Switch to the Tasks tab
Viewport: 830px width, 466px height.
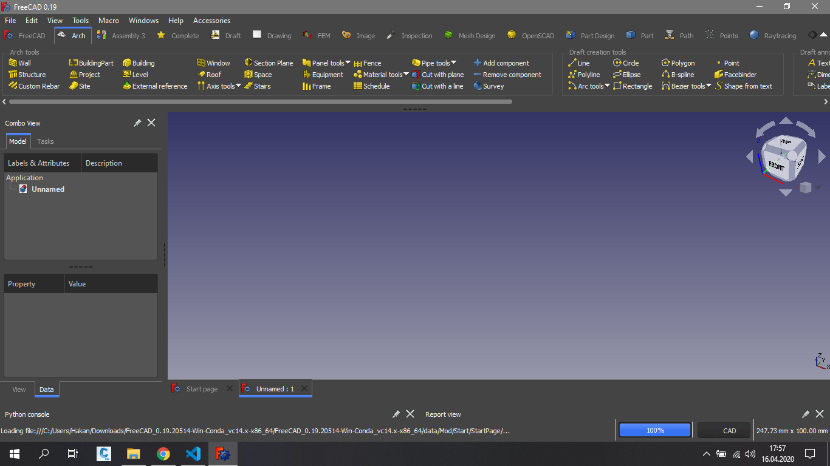[x=46, y=141]
